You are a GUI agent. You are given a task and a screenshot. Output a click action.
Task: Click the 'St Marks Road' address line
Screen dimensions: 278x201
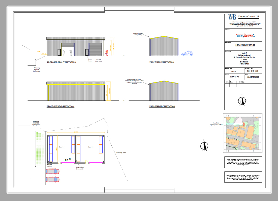(x=244, y=55)
